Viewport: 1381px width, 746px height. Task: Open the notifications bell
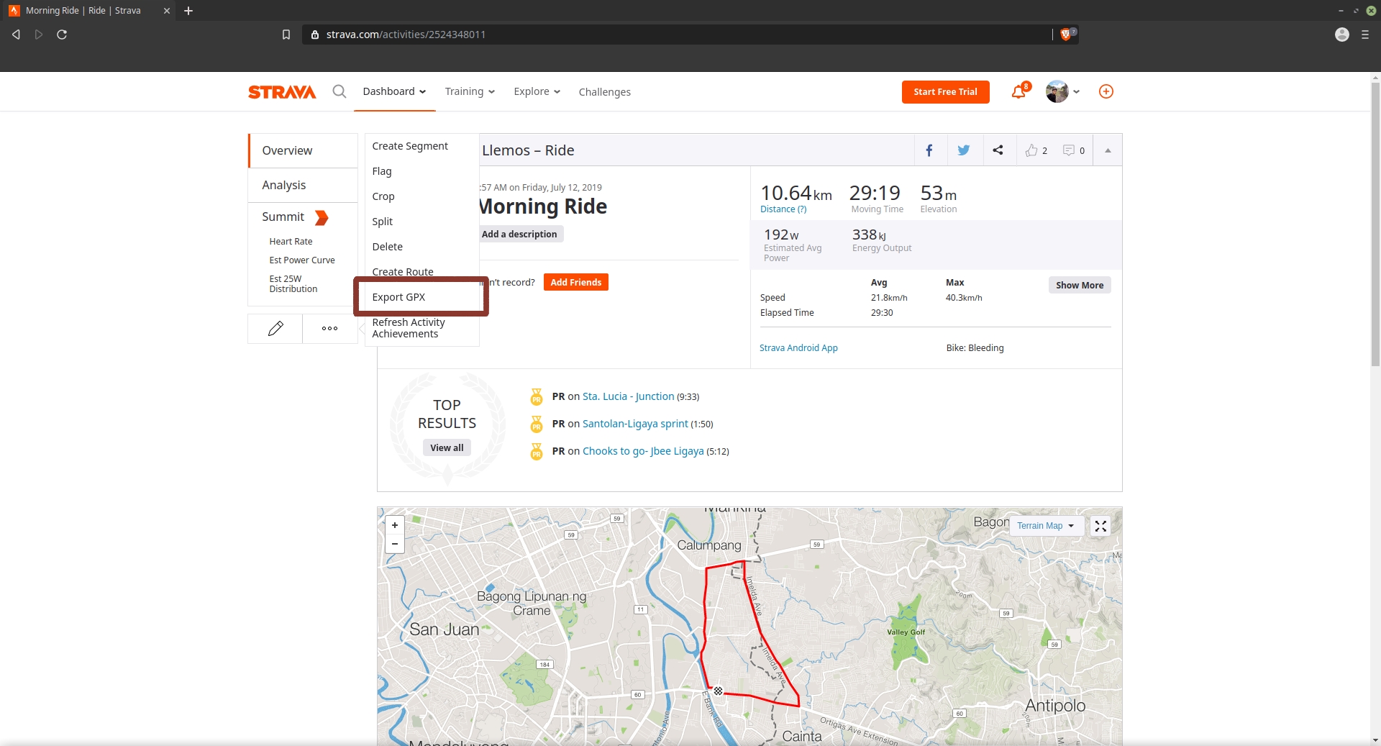(1018, 91)
